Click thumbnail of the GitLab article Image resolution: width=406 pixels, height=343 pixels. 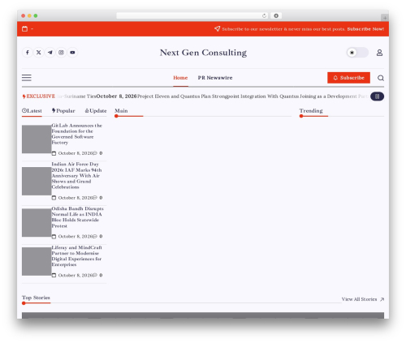37,139
